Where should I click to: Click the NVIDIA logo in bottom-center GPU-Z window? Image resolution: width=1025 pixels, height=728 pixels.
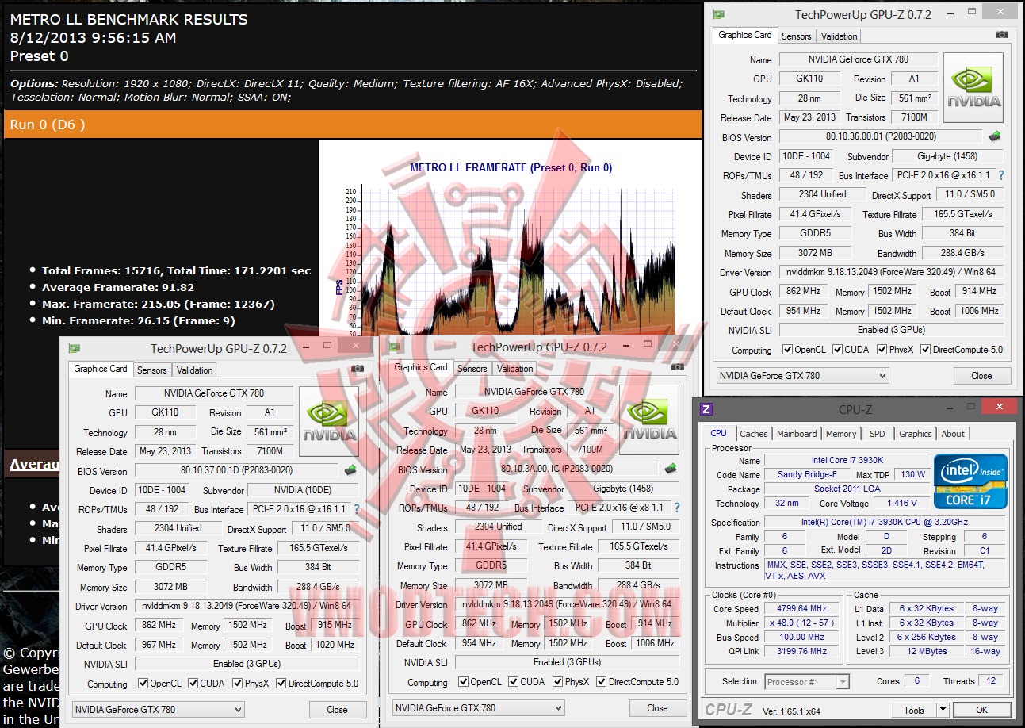coord(649,420)
